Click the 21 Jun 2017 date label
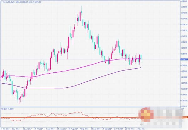The height and width of the screenshot is (130, 188). pyautogui.click(x=5, y=128)
